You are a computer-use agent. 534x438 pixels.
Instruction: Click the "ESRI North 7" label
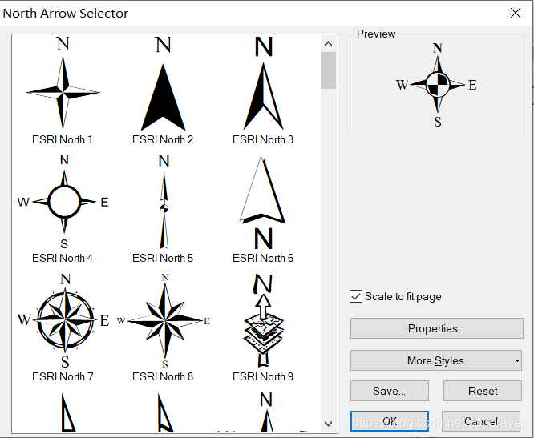[63, 376]
